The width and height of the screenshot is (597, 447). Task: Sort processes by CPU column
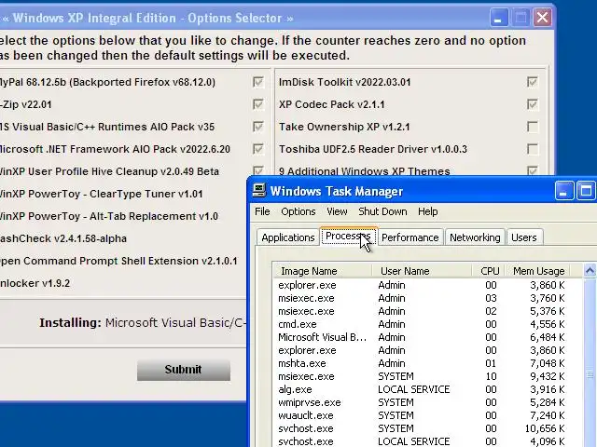coord(489,271)
